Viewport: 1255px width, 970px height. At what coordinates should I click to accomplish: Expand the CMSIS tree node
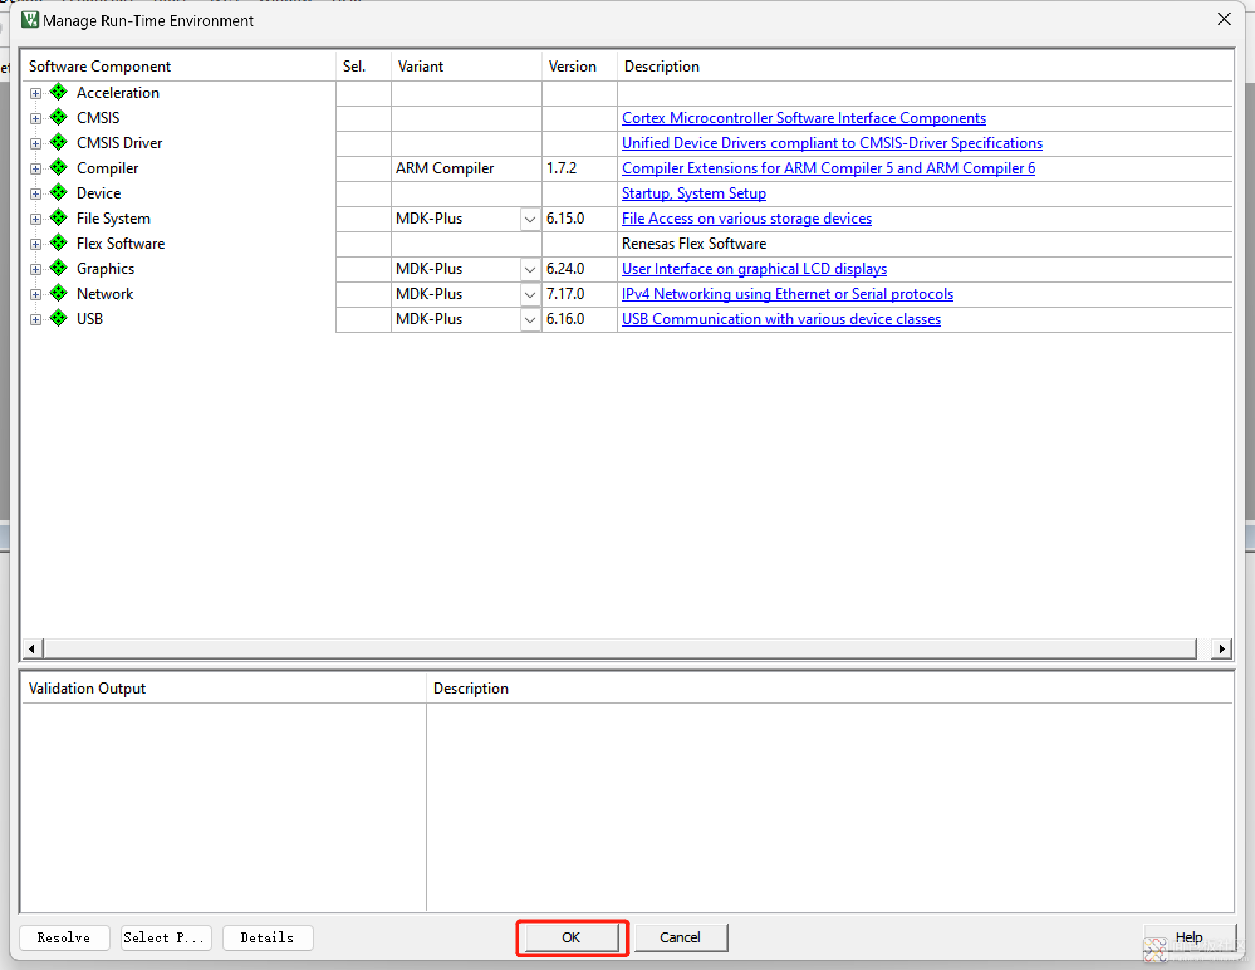coord(36,119)
